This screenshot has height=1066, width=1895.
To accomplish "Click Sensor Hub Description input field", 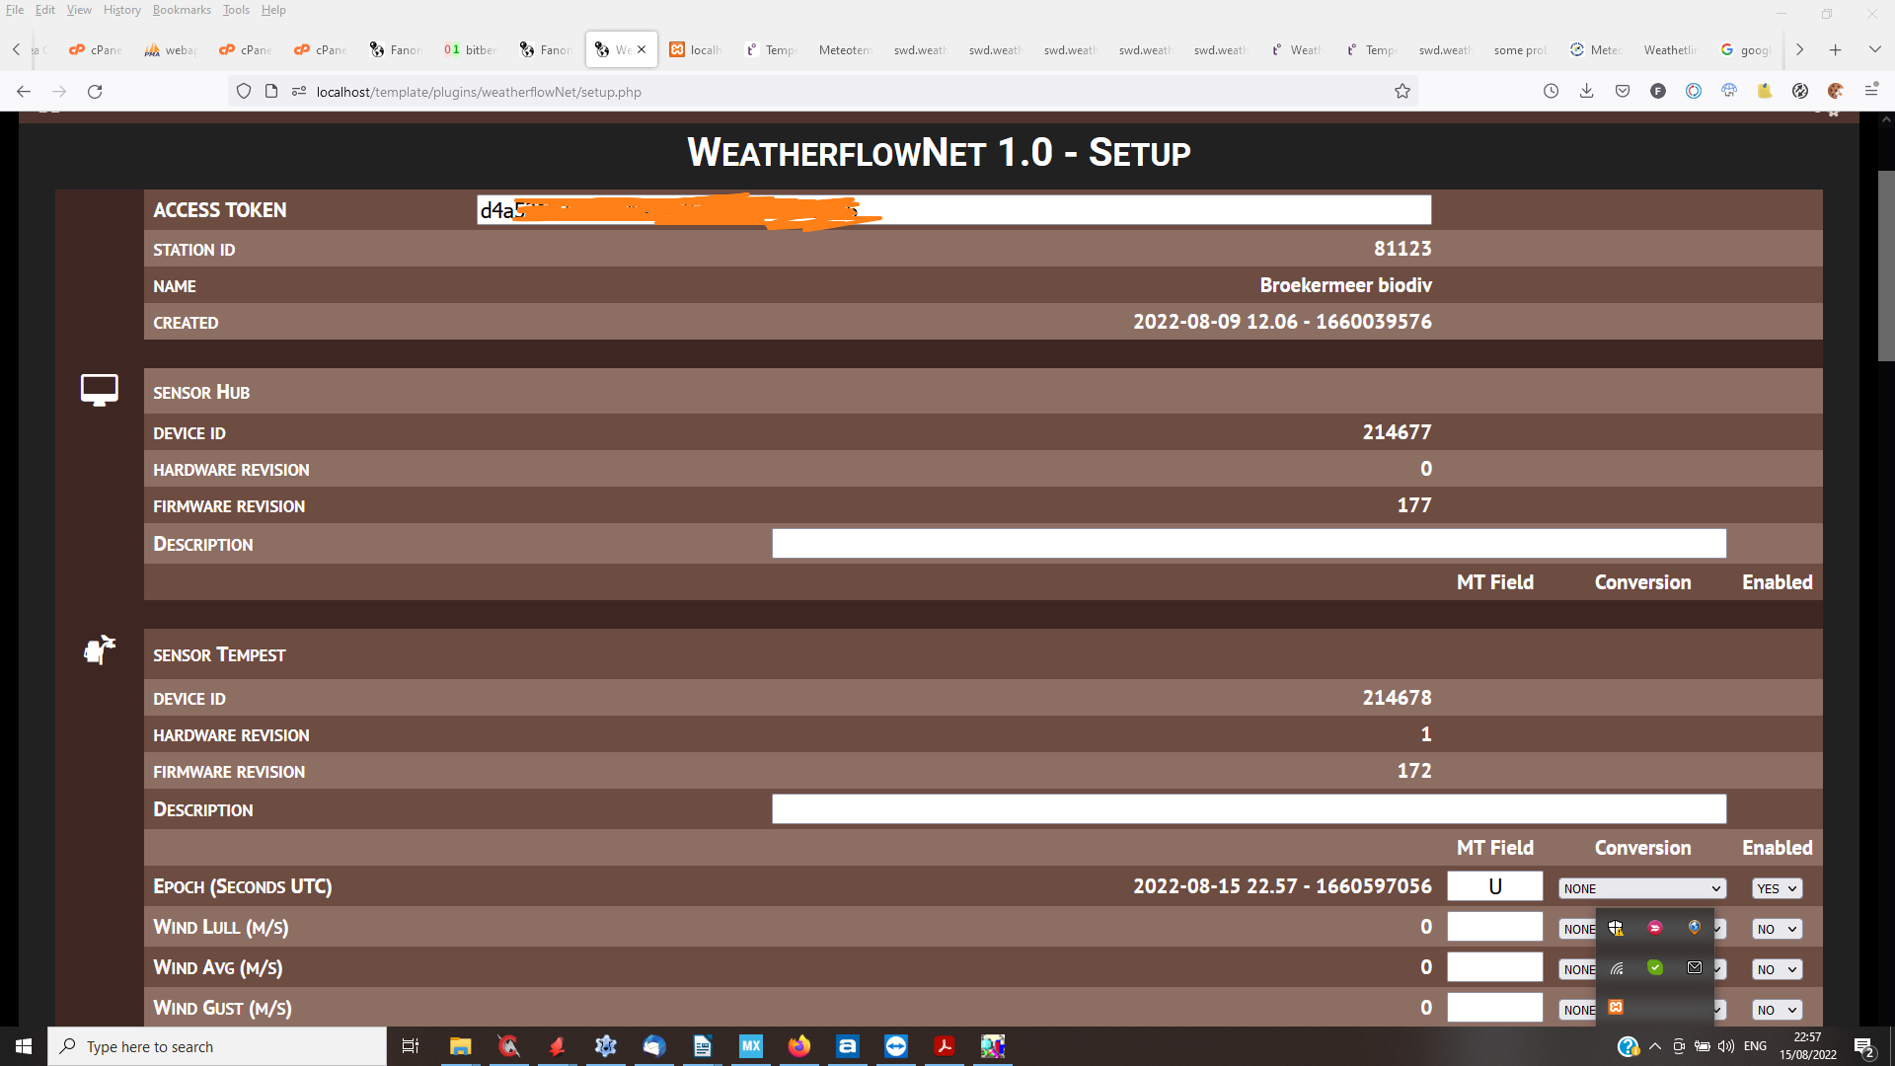I will point(1249,543).
